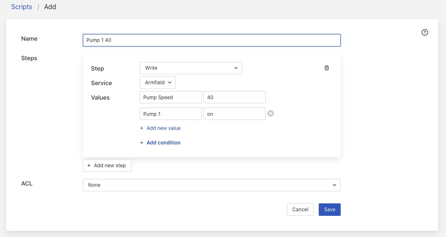Click the Name field label
The width and height of the screenshot is (446, 237).
29,39
